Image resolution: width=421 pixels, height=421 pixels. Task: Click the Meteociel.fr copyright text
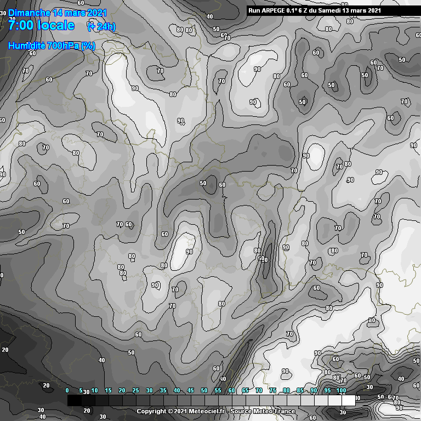(x=181, y=411)
